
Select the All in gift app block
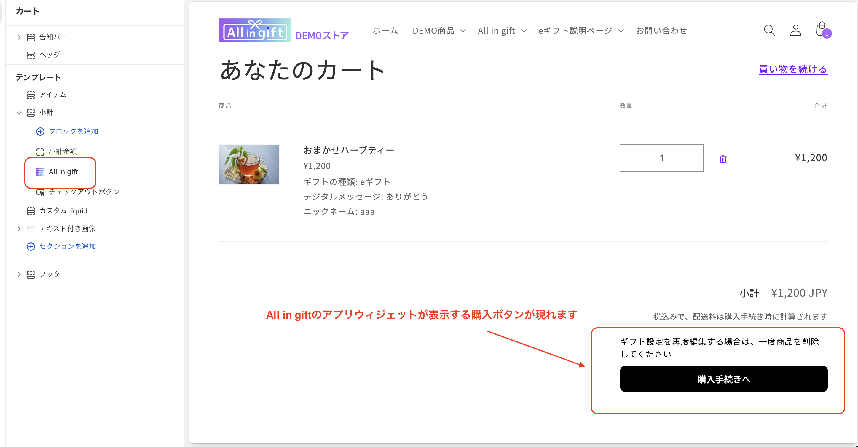tap(63, 172)
